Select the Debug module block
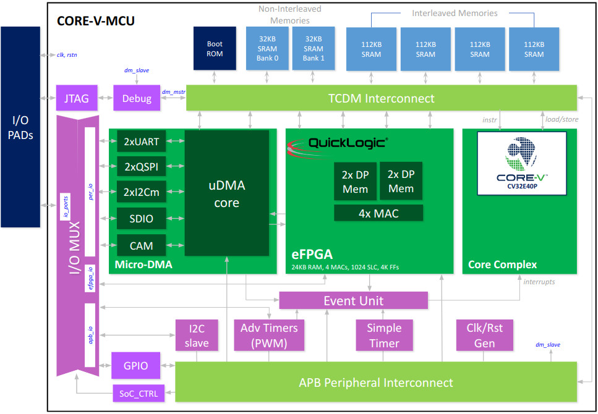 (137, 98)
